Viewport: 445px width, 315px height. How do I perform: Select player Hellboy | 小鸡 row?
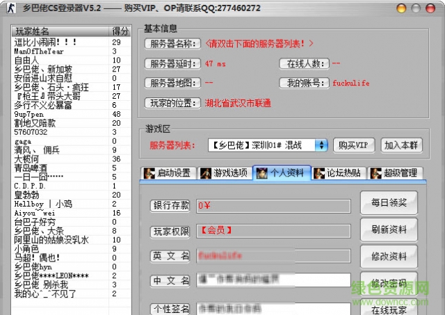click(71, 204)
